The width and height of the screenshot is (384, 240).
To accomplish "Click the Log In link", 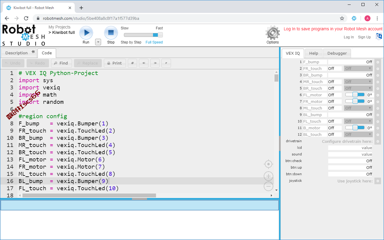I will pyautogui.click(x=349, y=37).
